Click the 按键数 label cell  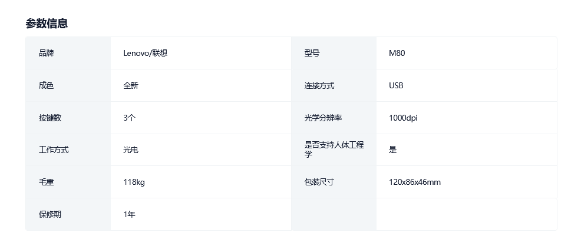(50, 118)
